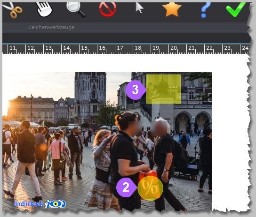256x217 pixels.
Task: Click ruler mark at 15
Action: [x=84, y=48]
